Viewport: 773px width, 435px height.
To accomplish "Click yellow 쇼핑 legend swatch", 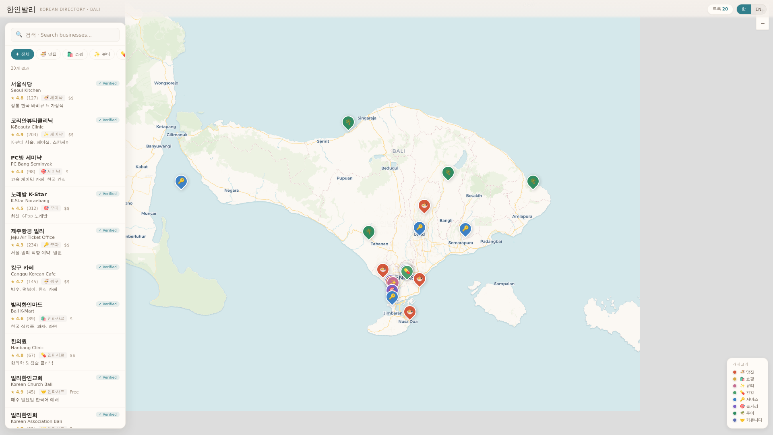I will pyautogui.click(x=735, y=379).
